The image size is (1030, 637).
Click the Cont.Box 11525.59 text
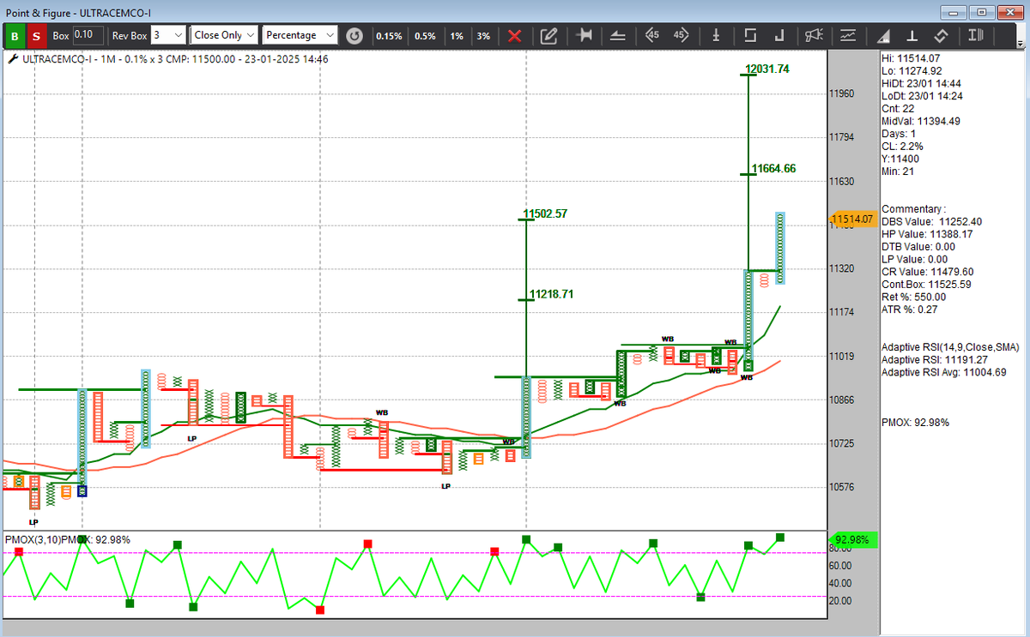pos(926,284)
